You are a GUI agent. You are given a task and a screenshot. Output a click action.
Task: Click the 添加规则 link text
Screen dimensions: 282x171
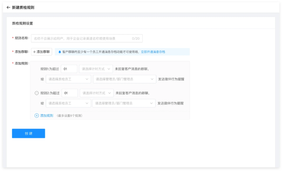[x=47, y=116]
